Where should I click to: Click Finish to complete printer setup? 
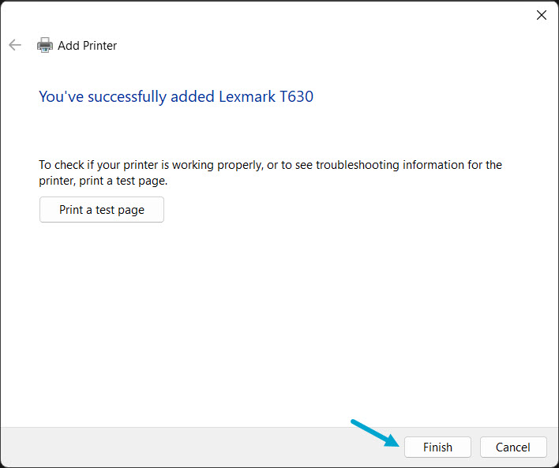[437, 447]
